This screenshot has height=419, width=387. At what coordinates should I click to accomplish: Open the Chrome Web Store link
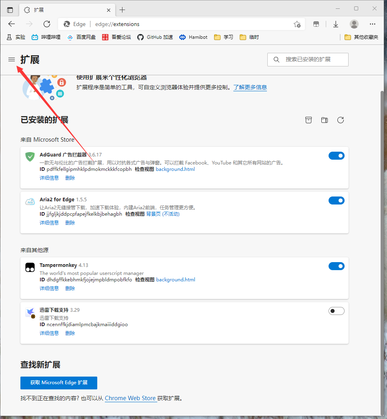pyautogui.click(x=130, y=398)
